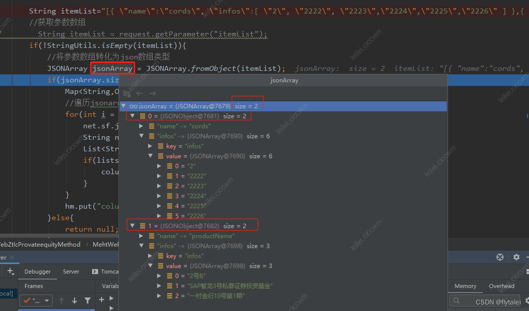The width and height of the screenshot is (529, 311).
Task: Switch to the Server tab
Action: 71,271
